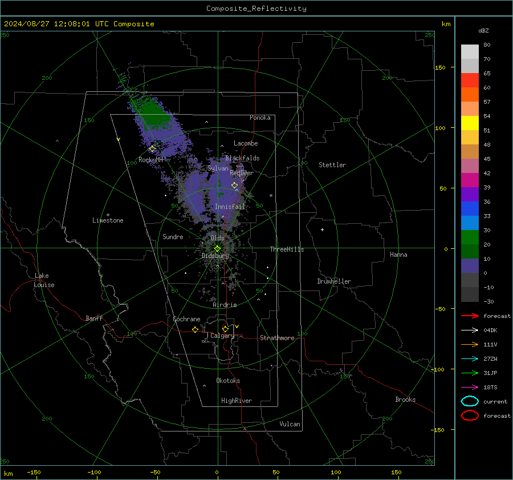Click the yellow diamond marker near RockyMH

[x=152, y=149]
